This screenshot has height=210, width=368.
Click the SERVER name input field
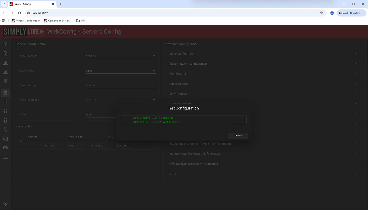46,137
